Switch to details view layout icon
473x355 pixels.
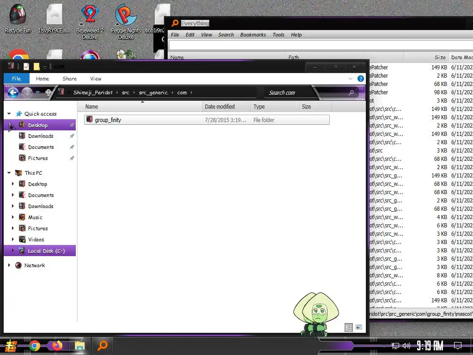click(349, 327)
